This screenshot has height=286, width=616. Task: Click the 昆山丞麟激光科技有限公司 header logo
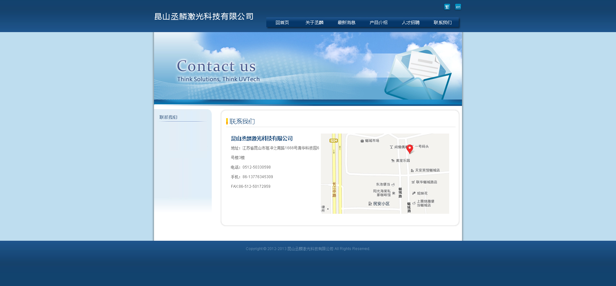[204, 16]
